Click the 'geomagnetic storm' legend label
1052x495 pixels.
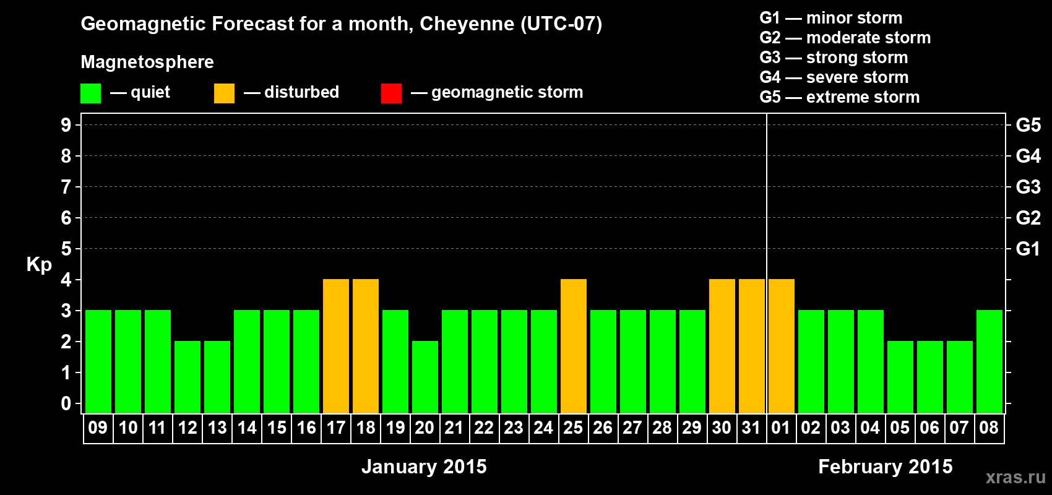[507, 93]
